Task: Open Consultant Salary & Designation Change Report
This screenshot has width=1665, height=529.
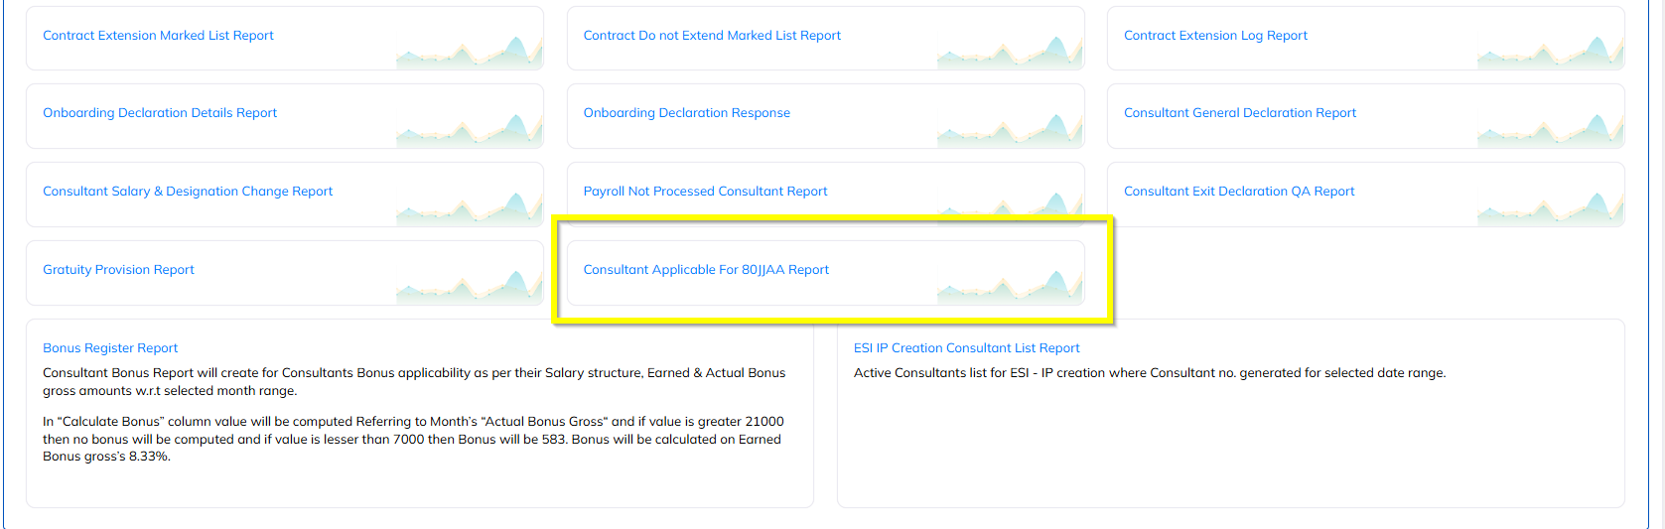Action: 188,192
